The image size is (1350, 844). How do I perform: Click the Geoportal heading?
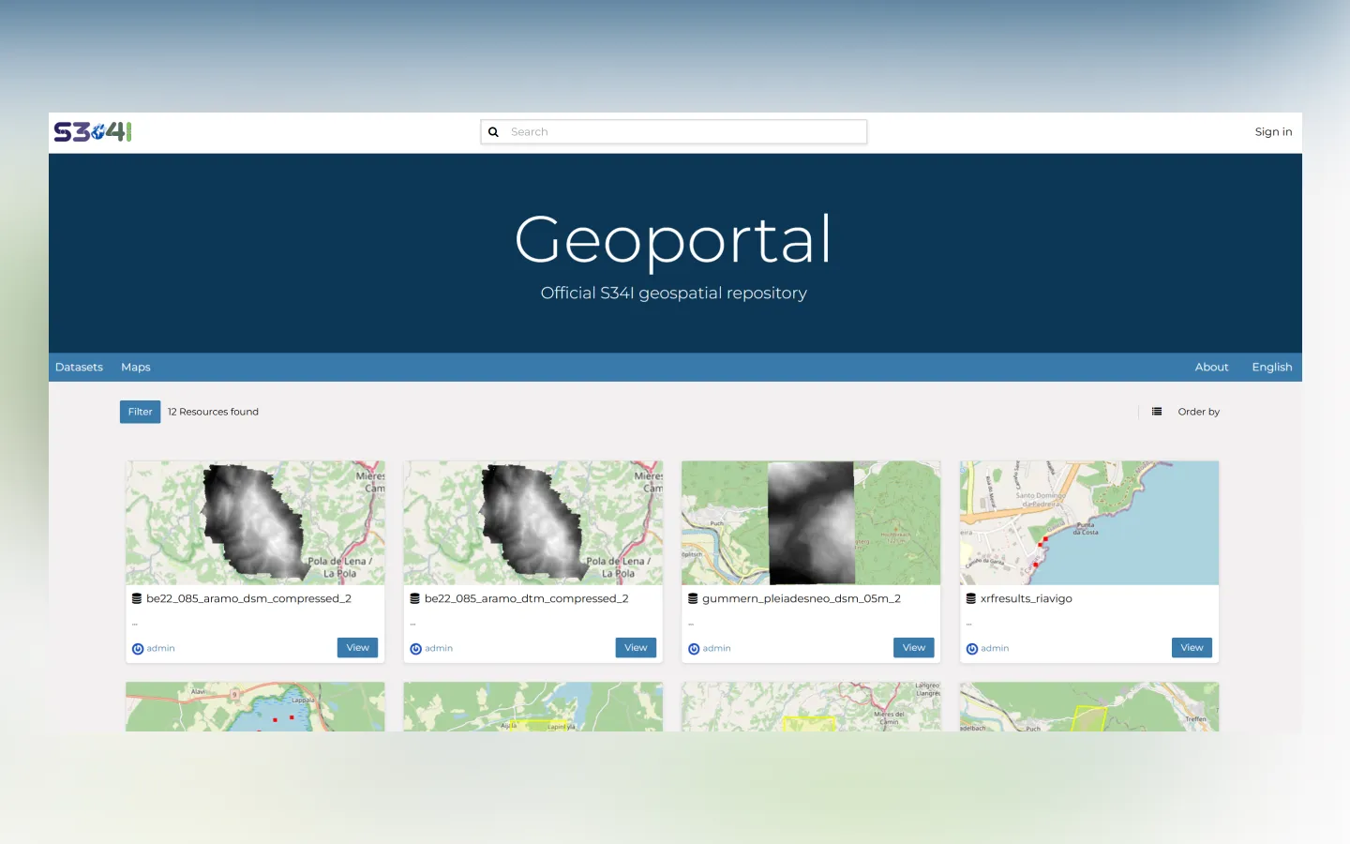(x=673, y=240)
